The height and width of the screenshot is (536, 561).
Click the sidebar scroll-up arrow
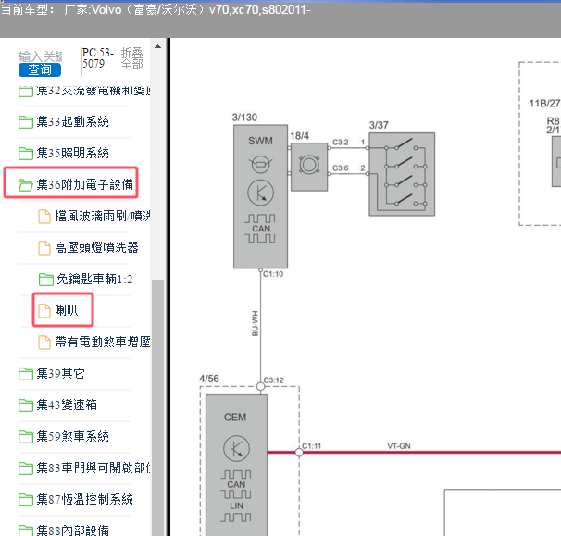(157, 46)
